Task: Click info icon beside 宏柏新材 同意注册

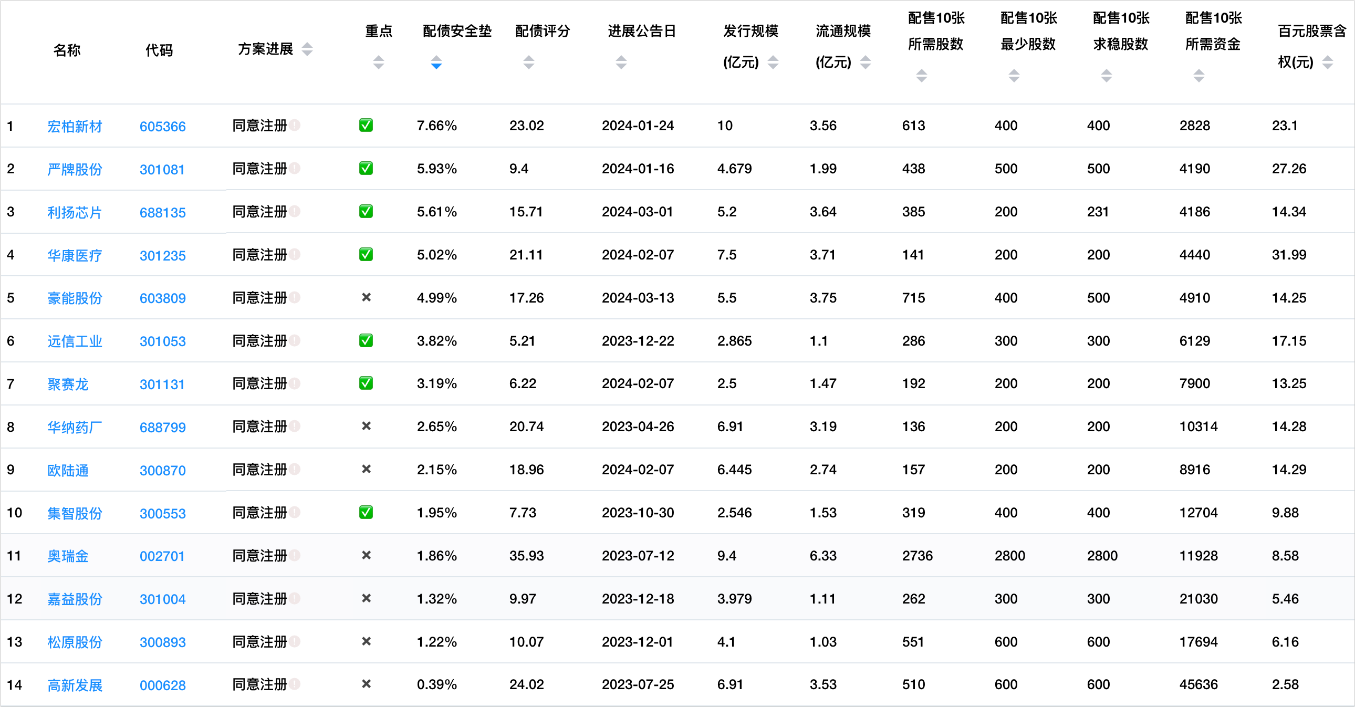Action: pos(295,125)
